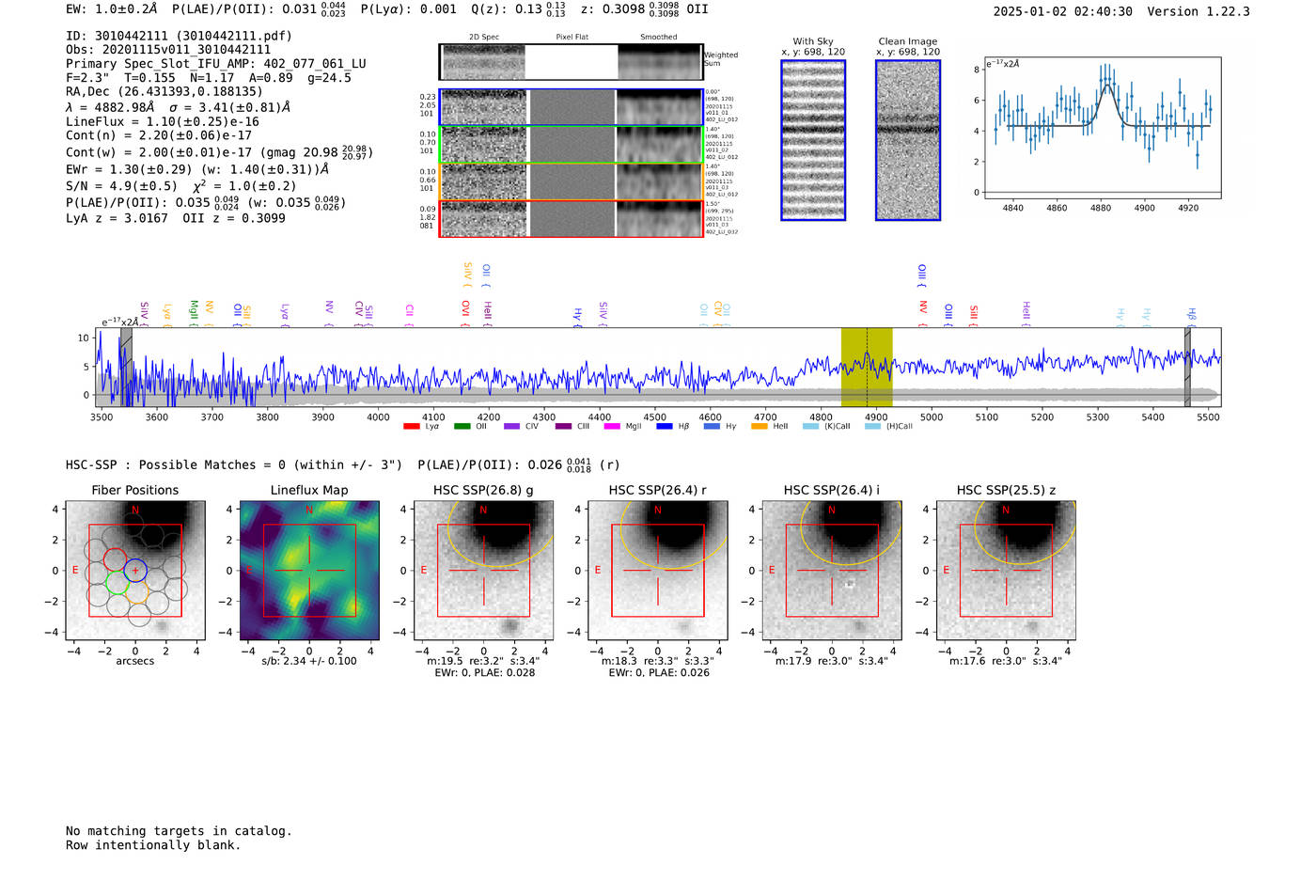This screenshot has width=1316, height=896.
Task: Open the HSC SSP(26.4) r cutout
Action: (x=658, y=571)
